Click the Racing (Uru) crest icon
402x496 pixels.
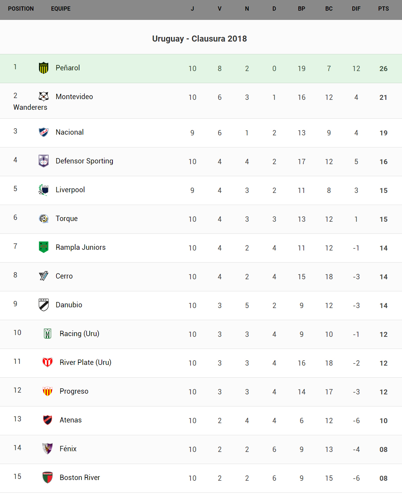click(48, 334)
